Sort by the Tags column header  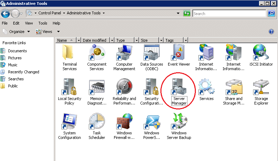click(x=173, y=40)
